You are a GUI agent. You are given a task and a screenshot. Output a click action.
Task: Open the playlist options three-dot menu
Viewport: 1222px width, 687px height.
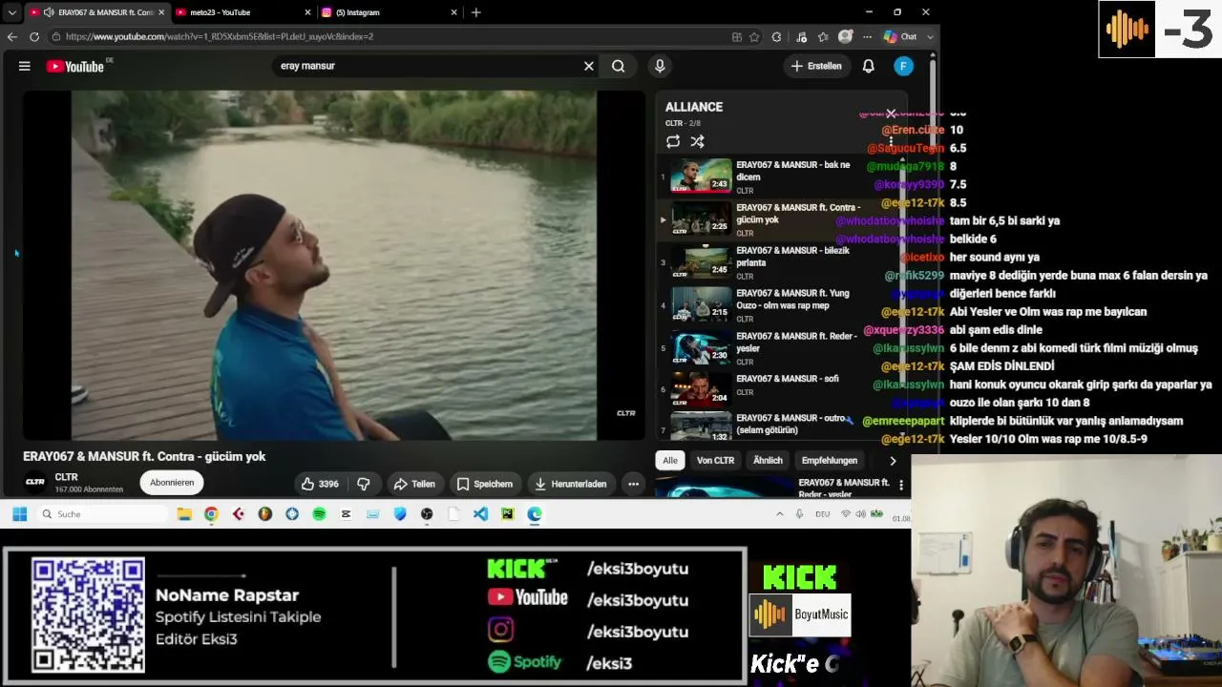pyautogui.click(x=891, y=141)
